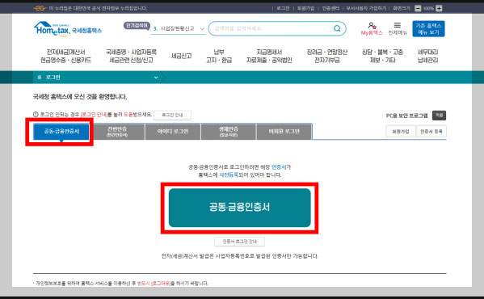The width and height of the screenshot is (484, 299).
Task: Switch to 간편인증 tab
Action: pyautogui.click(x=117, y=132)
